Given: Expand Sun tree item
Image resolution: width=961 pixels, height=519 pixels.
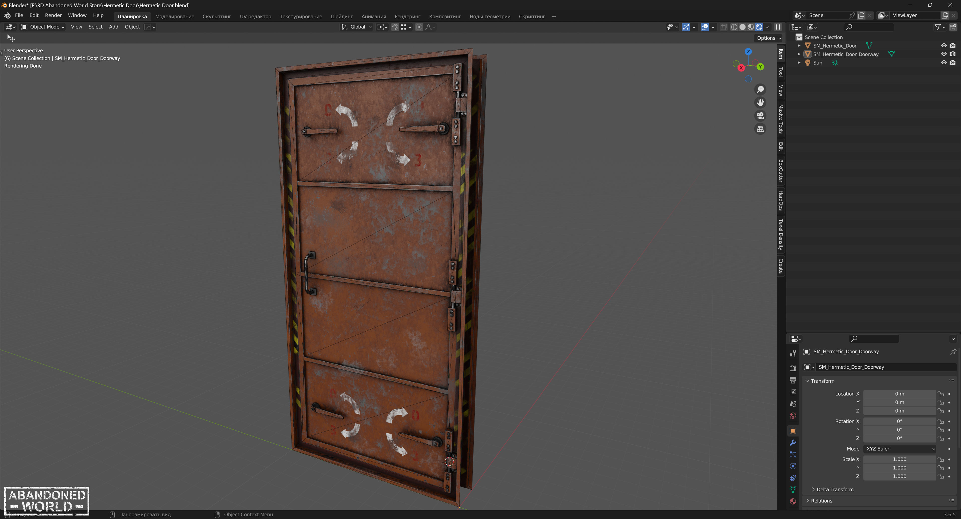Looking at the screenshot, I should pyautogui.click(x=799, y=63).
